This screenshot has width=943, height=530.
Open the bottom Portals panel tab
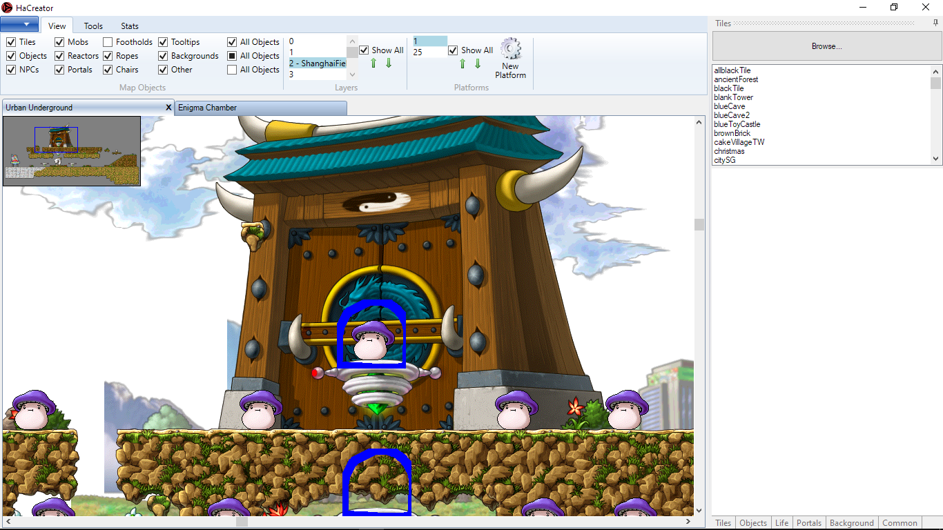(x=809, y=523)
